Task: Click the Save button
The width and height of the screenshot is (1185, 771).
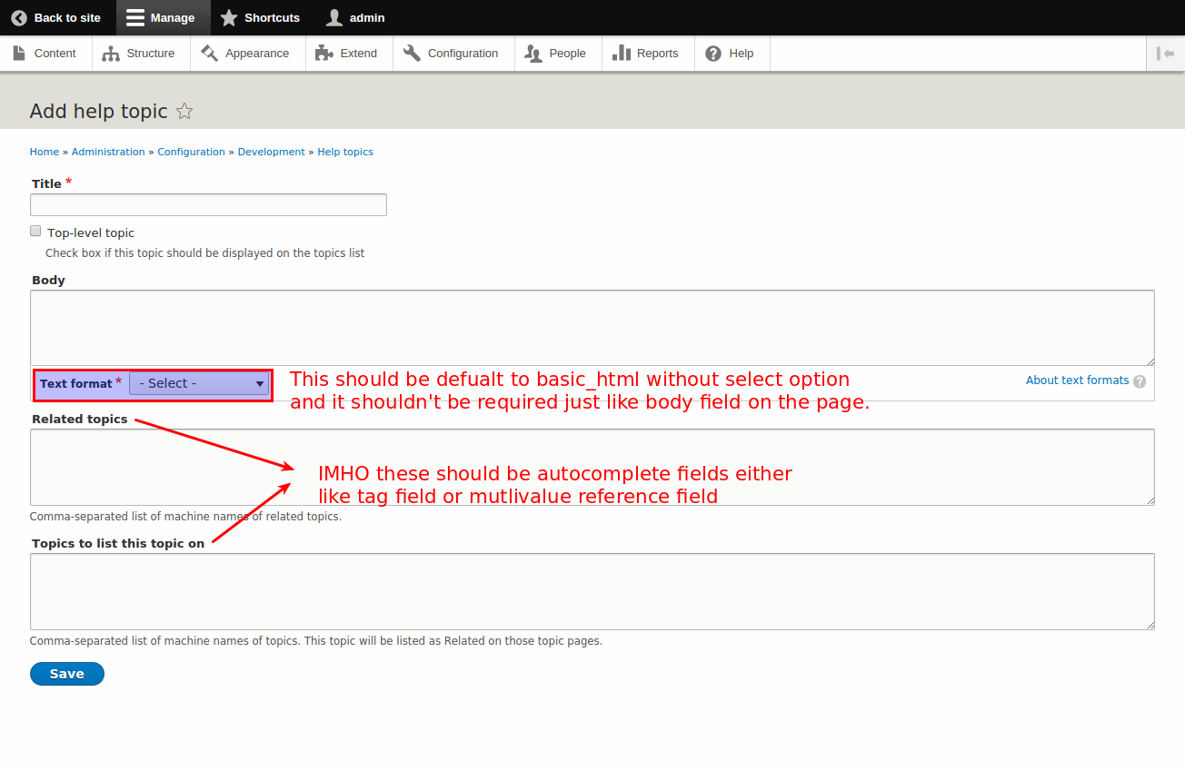Action: 66,673
